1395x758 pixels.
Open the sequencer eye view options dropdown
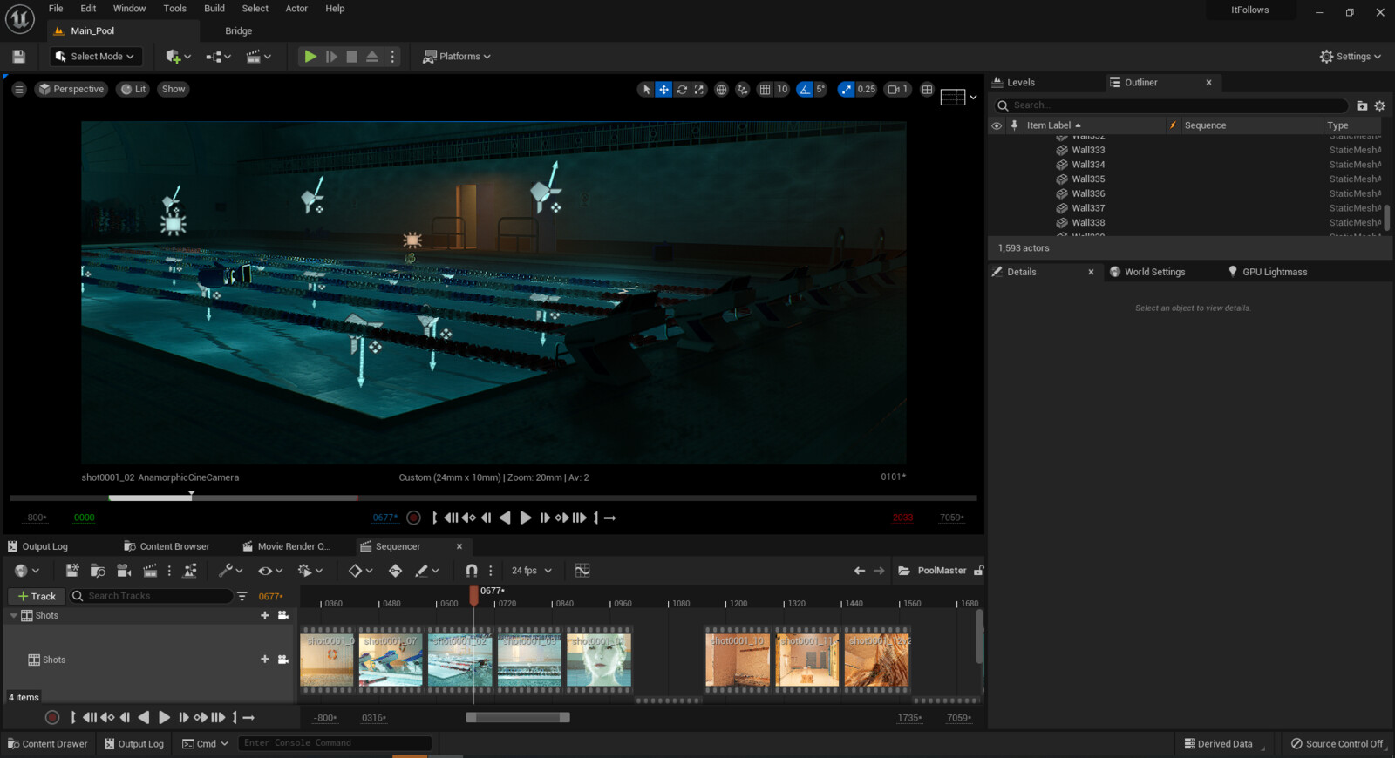(270, 571)
